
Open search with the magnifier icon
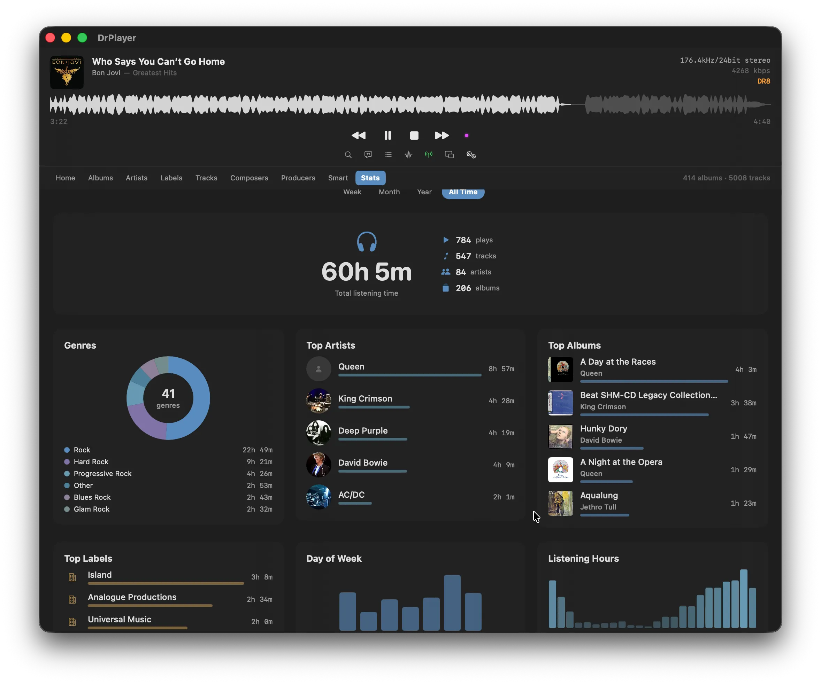(x=348, y=155)
